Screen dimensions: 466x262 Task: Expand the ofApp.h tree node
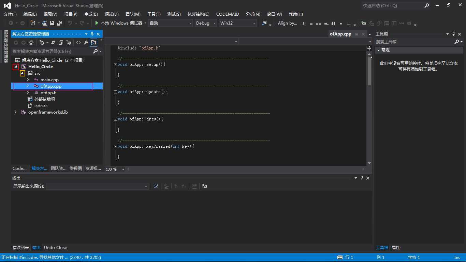tap(28, 92)
